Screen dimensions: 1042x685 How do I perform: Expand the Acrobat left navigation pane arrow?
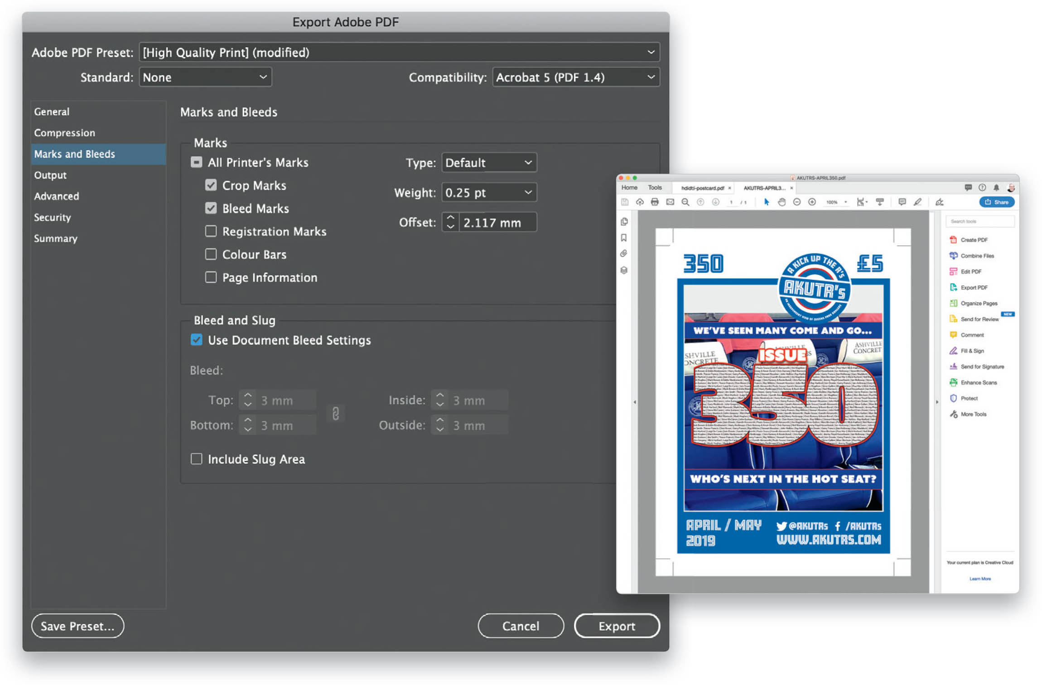coord(635,402)
